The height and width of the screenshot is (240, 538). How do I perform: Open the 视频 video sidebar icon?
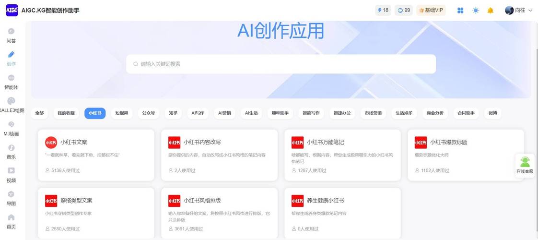(11, 171)
